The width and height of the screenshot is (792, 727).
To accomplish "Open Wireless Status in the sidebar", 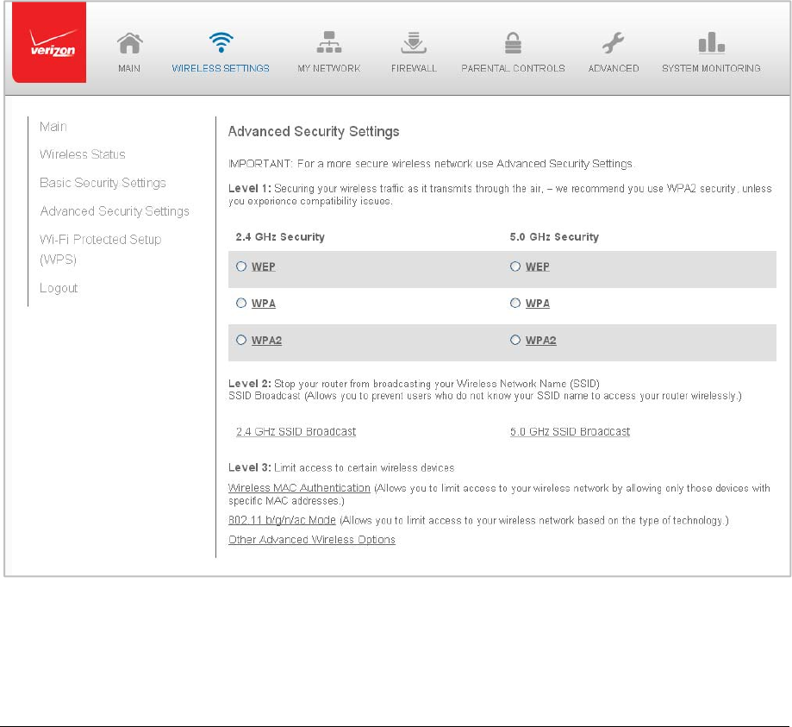I will [x=83, y=154].
